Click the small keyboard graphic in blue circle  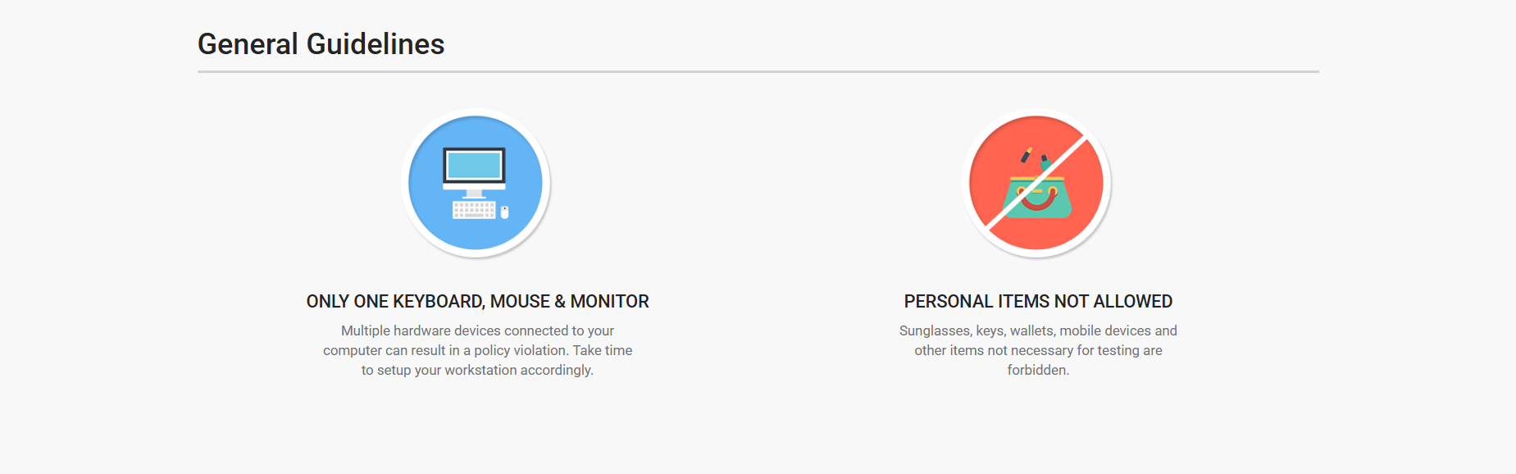tap(474, 211)
